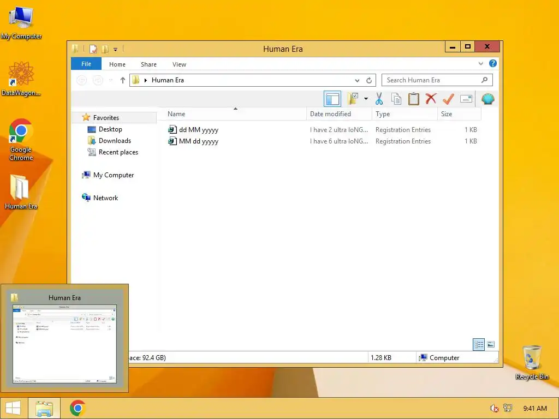Open the File ribbon tab
The height and width of the screenshot is (419, 559).
86,64
